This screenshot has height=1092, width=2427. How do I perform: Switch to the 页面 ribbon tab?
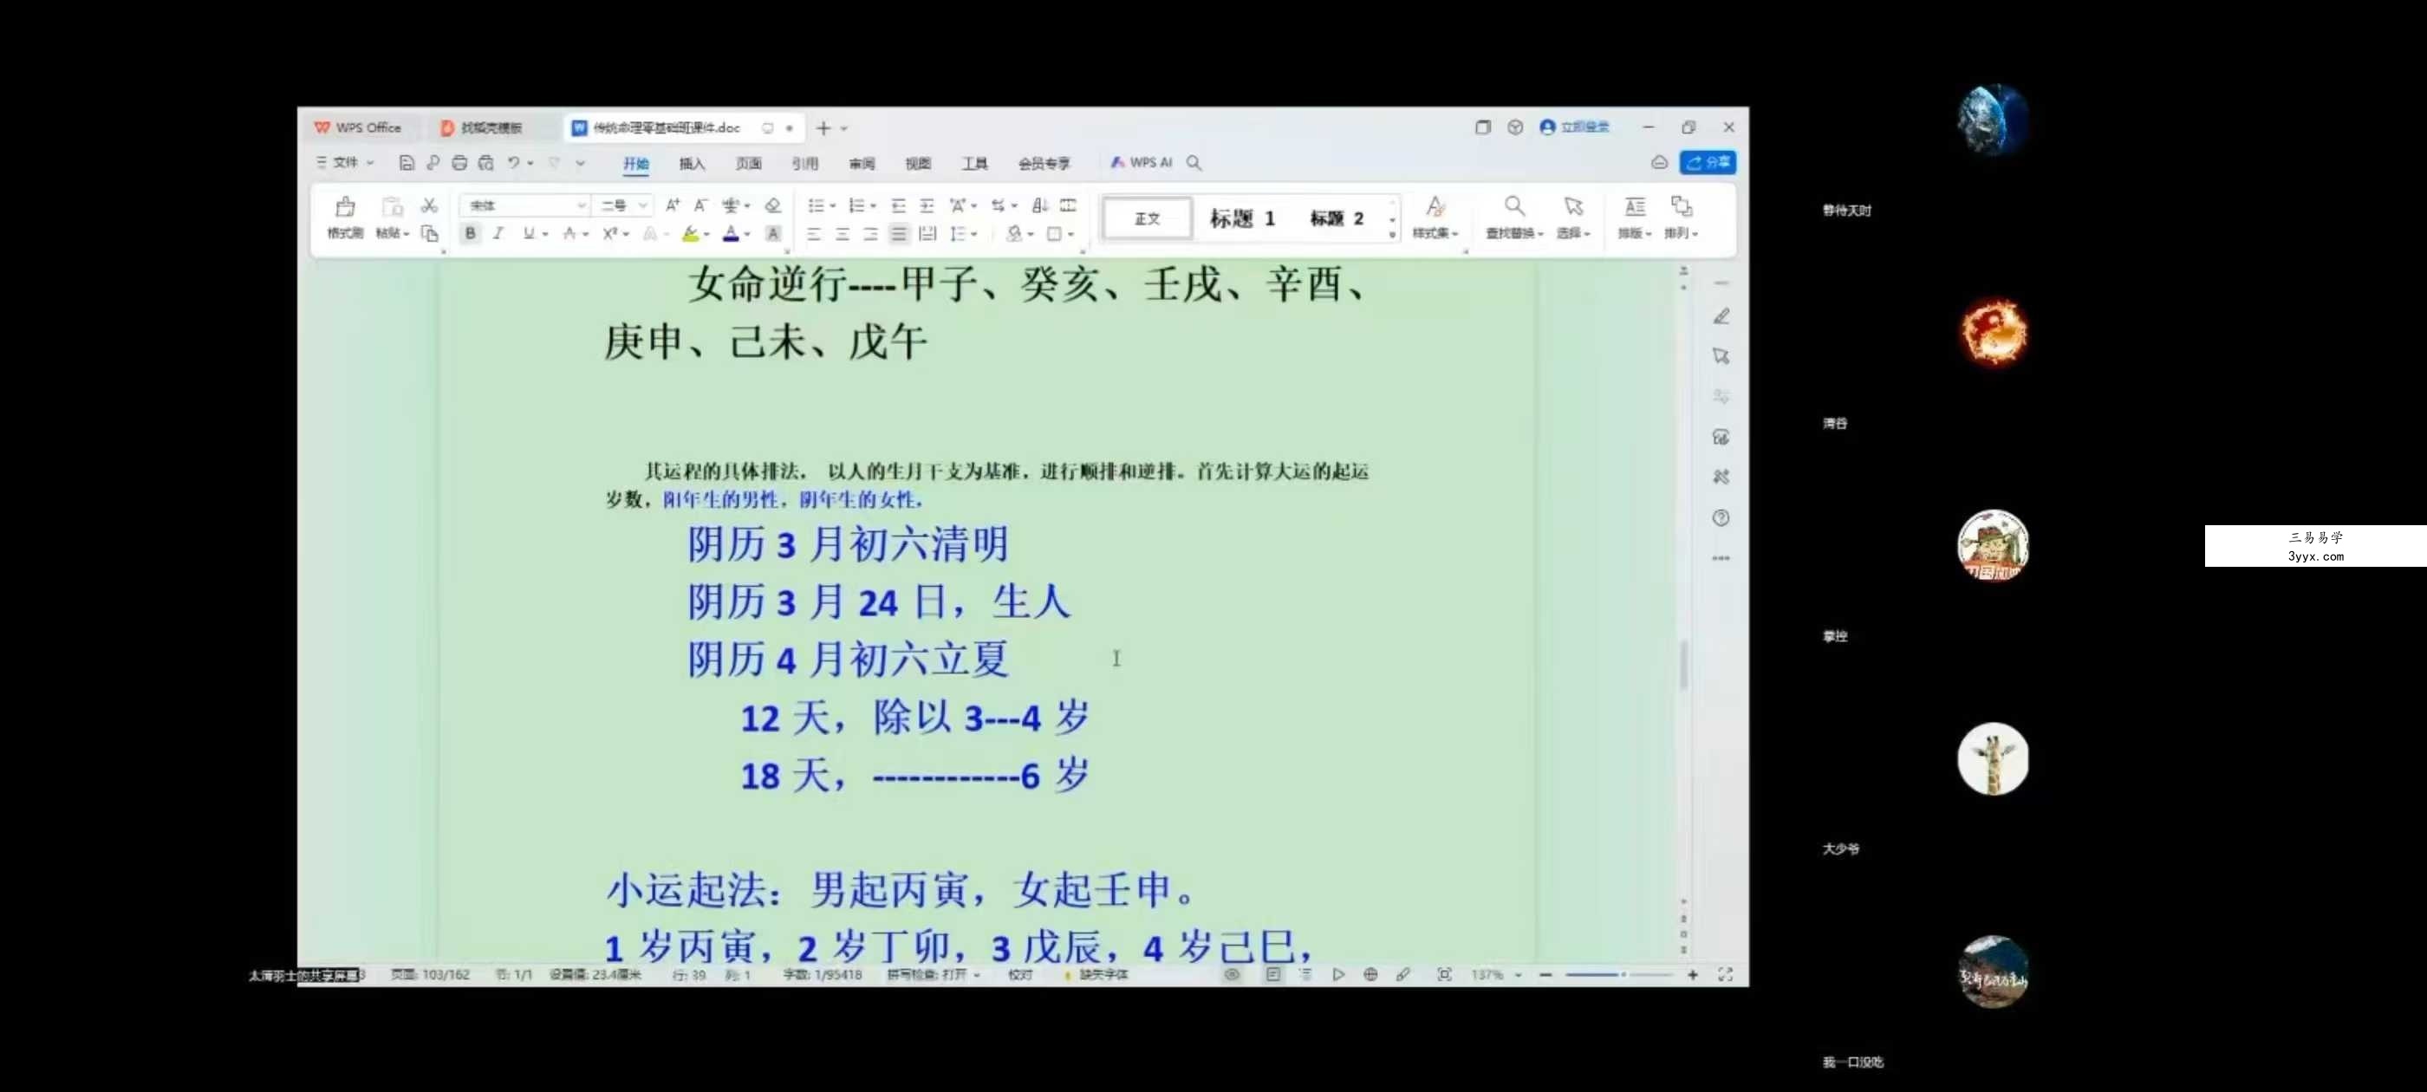tap(748, 164)
